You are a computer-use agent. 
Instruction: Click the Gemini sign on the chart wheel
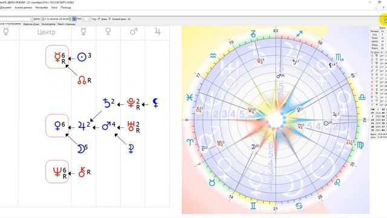tap(253, 206)
